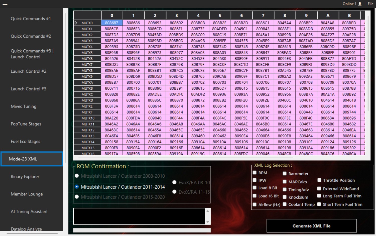
Task: Click the scroll-down arrow beside the output box
Action: coord(207,221)
